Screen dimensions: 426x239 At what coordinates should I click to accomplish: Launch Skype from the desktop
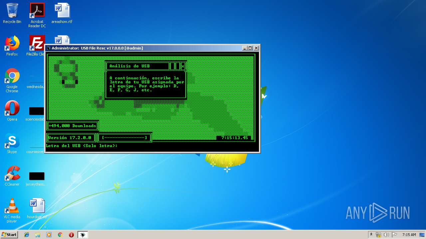[x=12, y=143]
